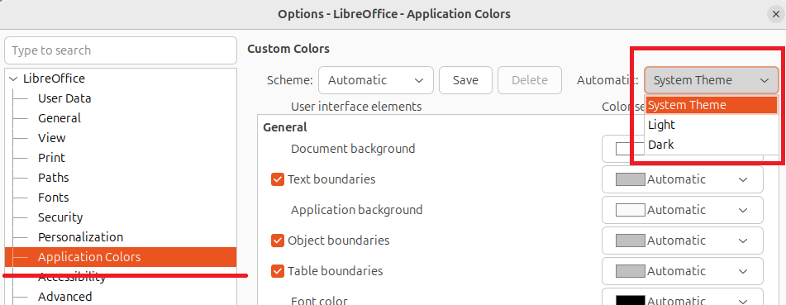
Task: Click the black Font color swatch
Action: [630, 300]
